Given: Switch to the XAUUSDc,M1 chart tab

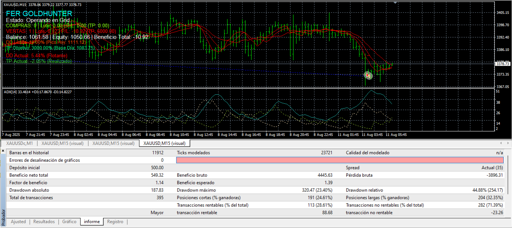Looking at the screenshot, I should tap(20, 143).
